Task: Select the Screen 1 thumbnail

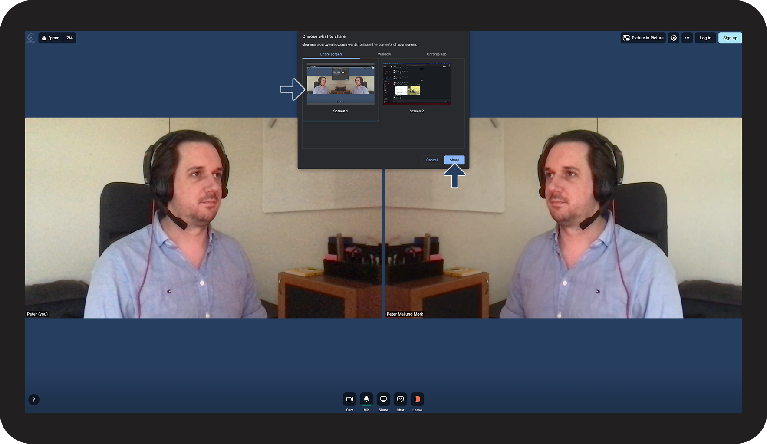Action: 340,85
